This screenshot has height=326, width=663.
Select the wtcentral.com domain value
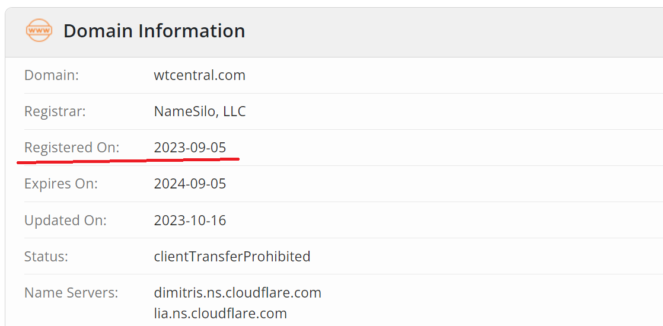coord(199,75)
